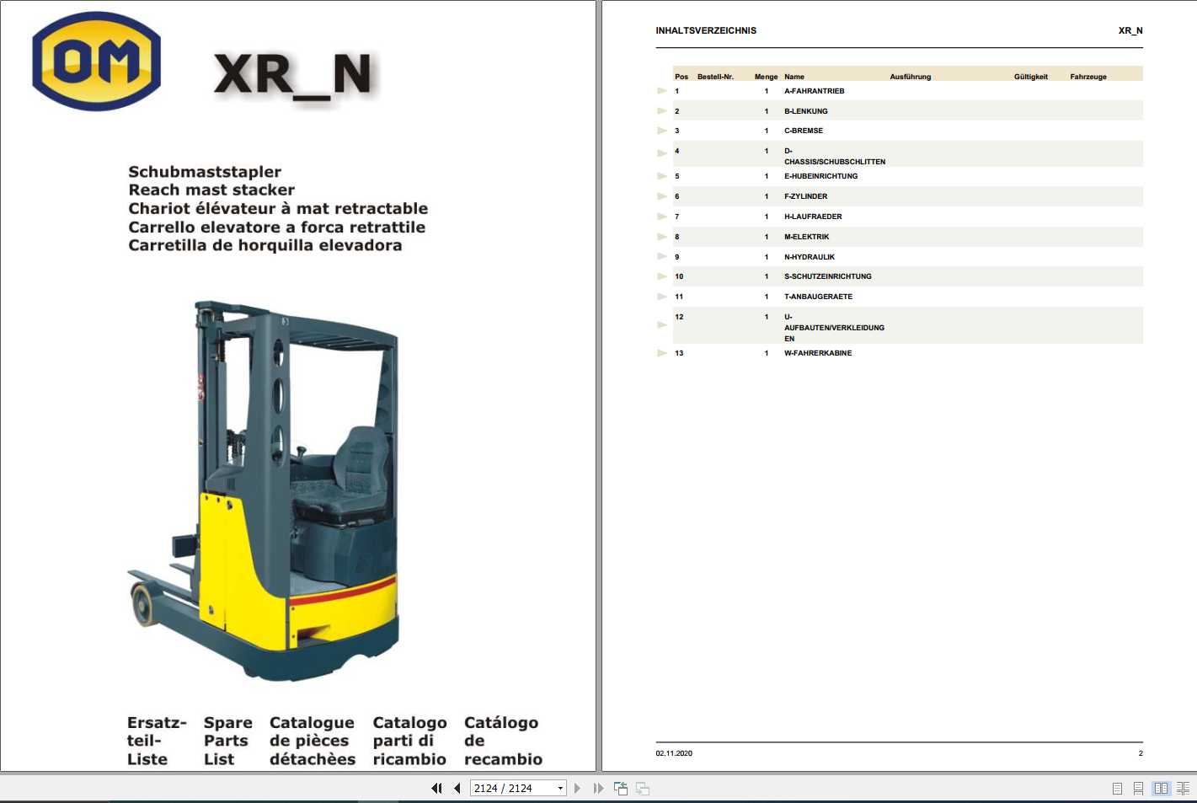Open the A-FAHRANTRIEB entry
Screen dimensions: 1197x803
tap(814, 91)
